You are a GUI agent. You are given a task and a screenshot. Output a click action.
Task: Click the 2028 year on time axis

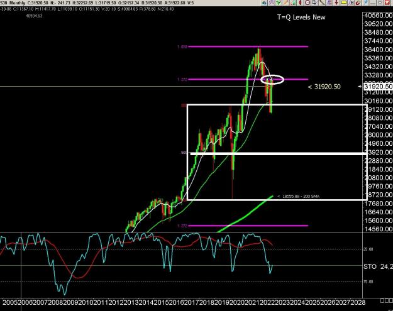pyautogui.click(x=358, y=302)
